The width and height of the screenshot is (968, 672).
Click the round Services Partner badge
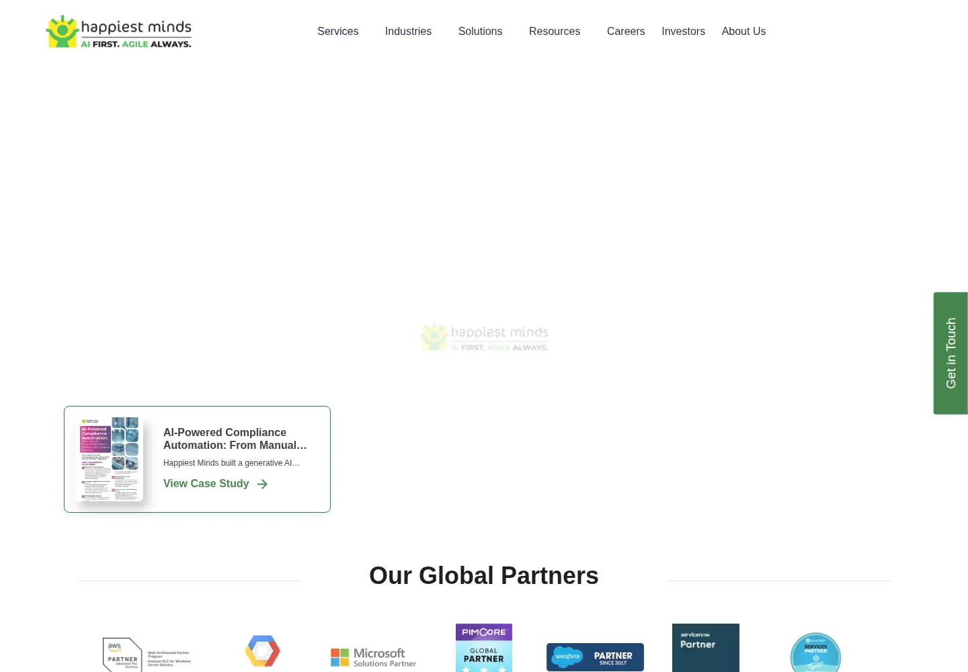815,652
